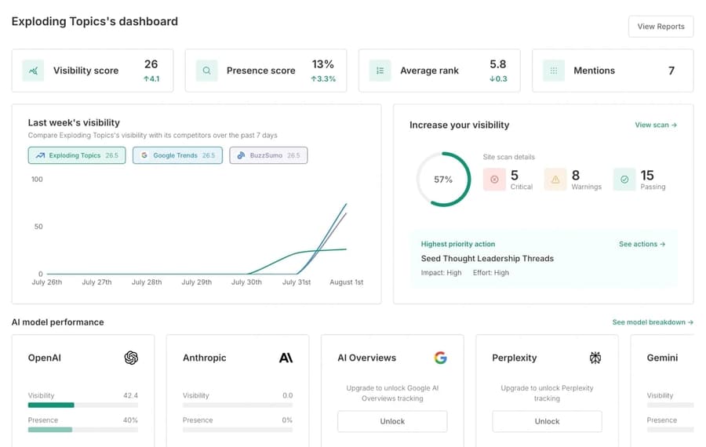Select the Visibility score card
Image resolution: width=706 pixels, height=447 pixels.
(93, 71)
